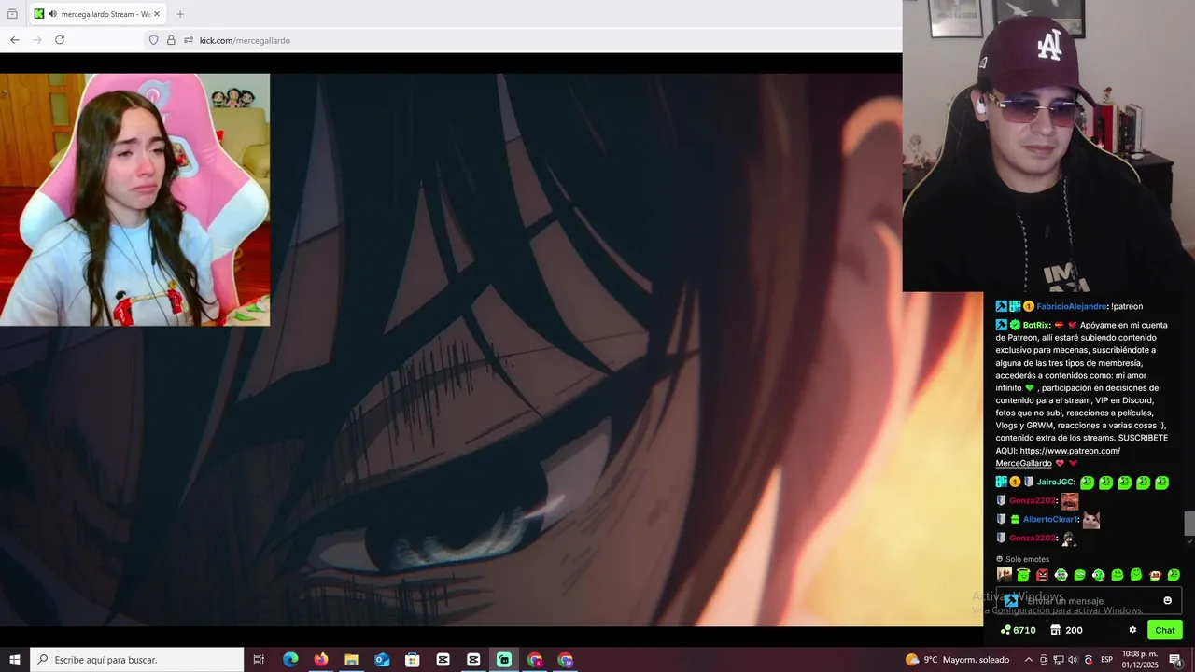Expand the hidden system tray icons
The height and width of the screenshot is (672, 1195).
[1029, 660]
